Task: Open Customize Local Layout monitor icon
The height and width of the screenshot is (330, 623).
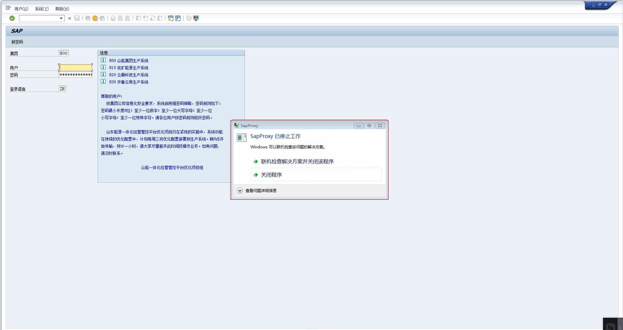Action: coord(196,18)
